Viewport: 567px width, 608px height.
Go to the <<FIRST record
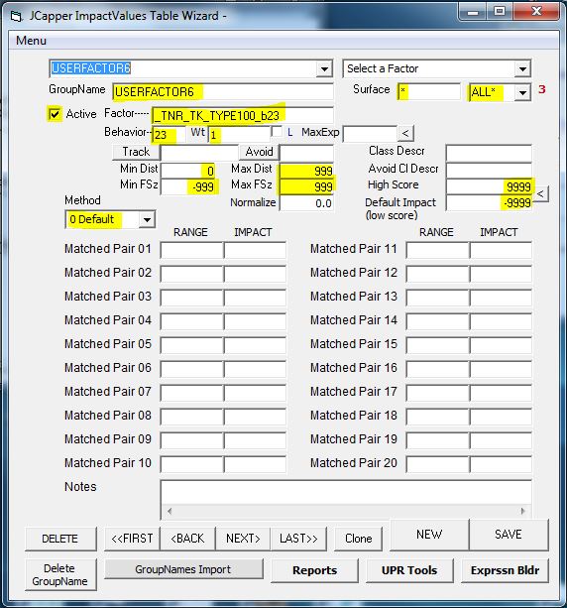[132, 539]
